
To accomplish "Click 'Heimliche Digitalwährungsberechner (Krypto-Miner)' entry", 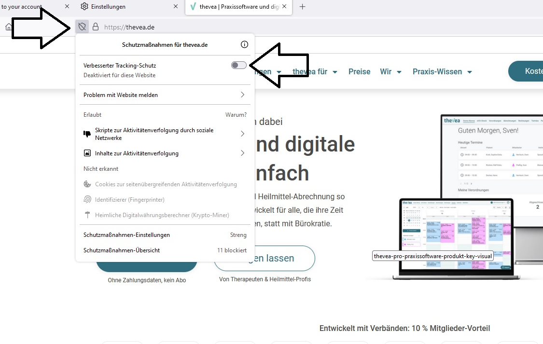I will [162, 215].
